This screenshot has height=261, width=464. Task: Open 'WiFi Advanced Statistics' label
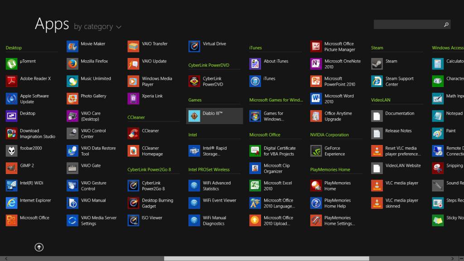(x=217, y=186)
